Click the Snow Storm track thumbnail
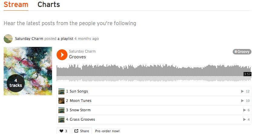This screenshot has width=256, height=134. pos(61,110)
